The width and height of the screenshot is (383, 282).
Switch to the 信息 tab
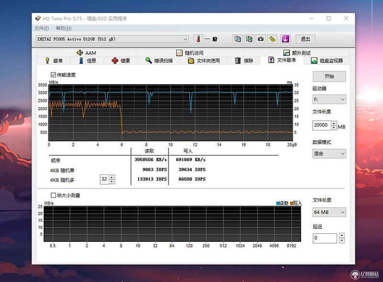pos(88,61)
